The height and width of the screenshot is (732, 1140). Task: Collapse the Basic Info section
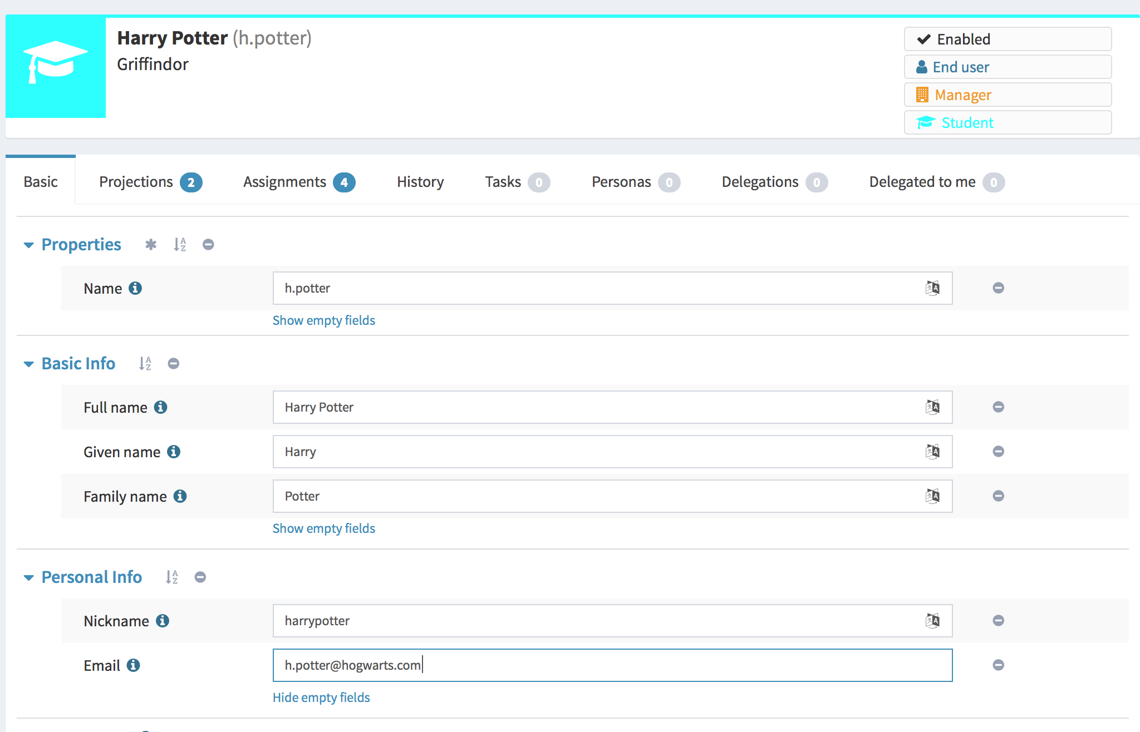29,364
